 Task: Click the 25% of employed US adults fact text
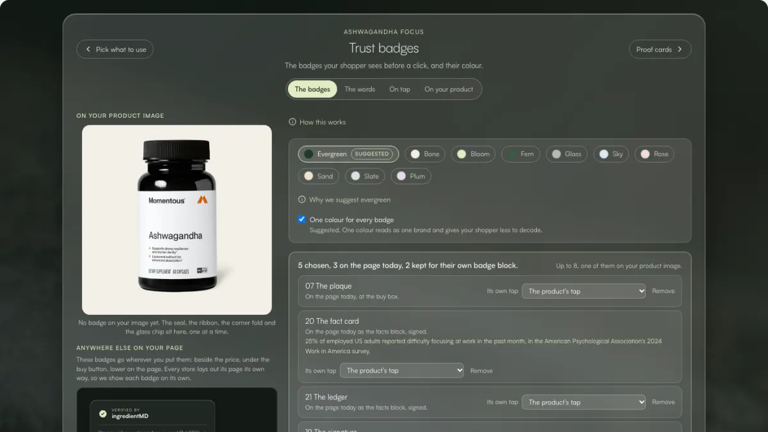pos(484,346)
